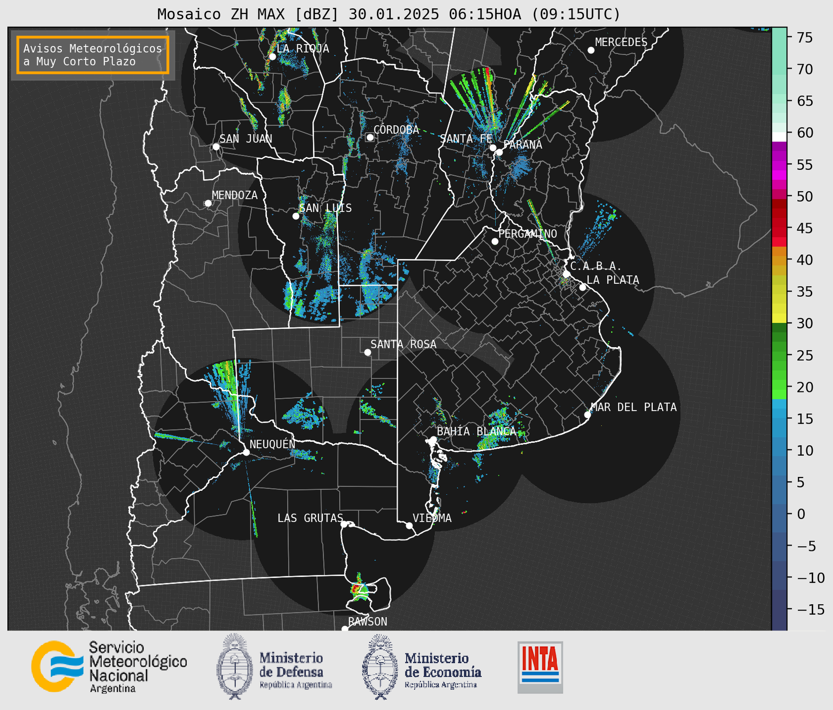The width and height of the screenshot is (833, 710).
Task: Click the Santa Rosa city marker
Action: pyautogui.click(x=367, y=353)
